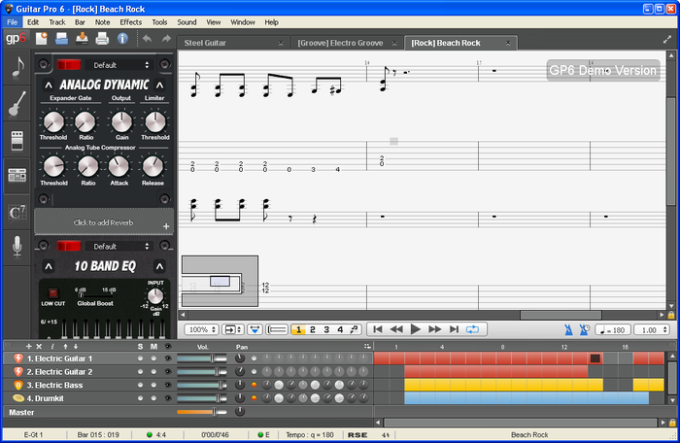The image size is (680, 443).
Task: Click the Save file download icon
Action: tap(82, 39)
